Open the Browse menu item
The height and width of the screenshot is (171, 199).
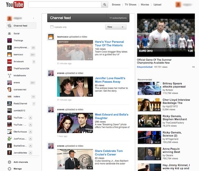click(116, 5)
